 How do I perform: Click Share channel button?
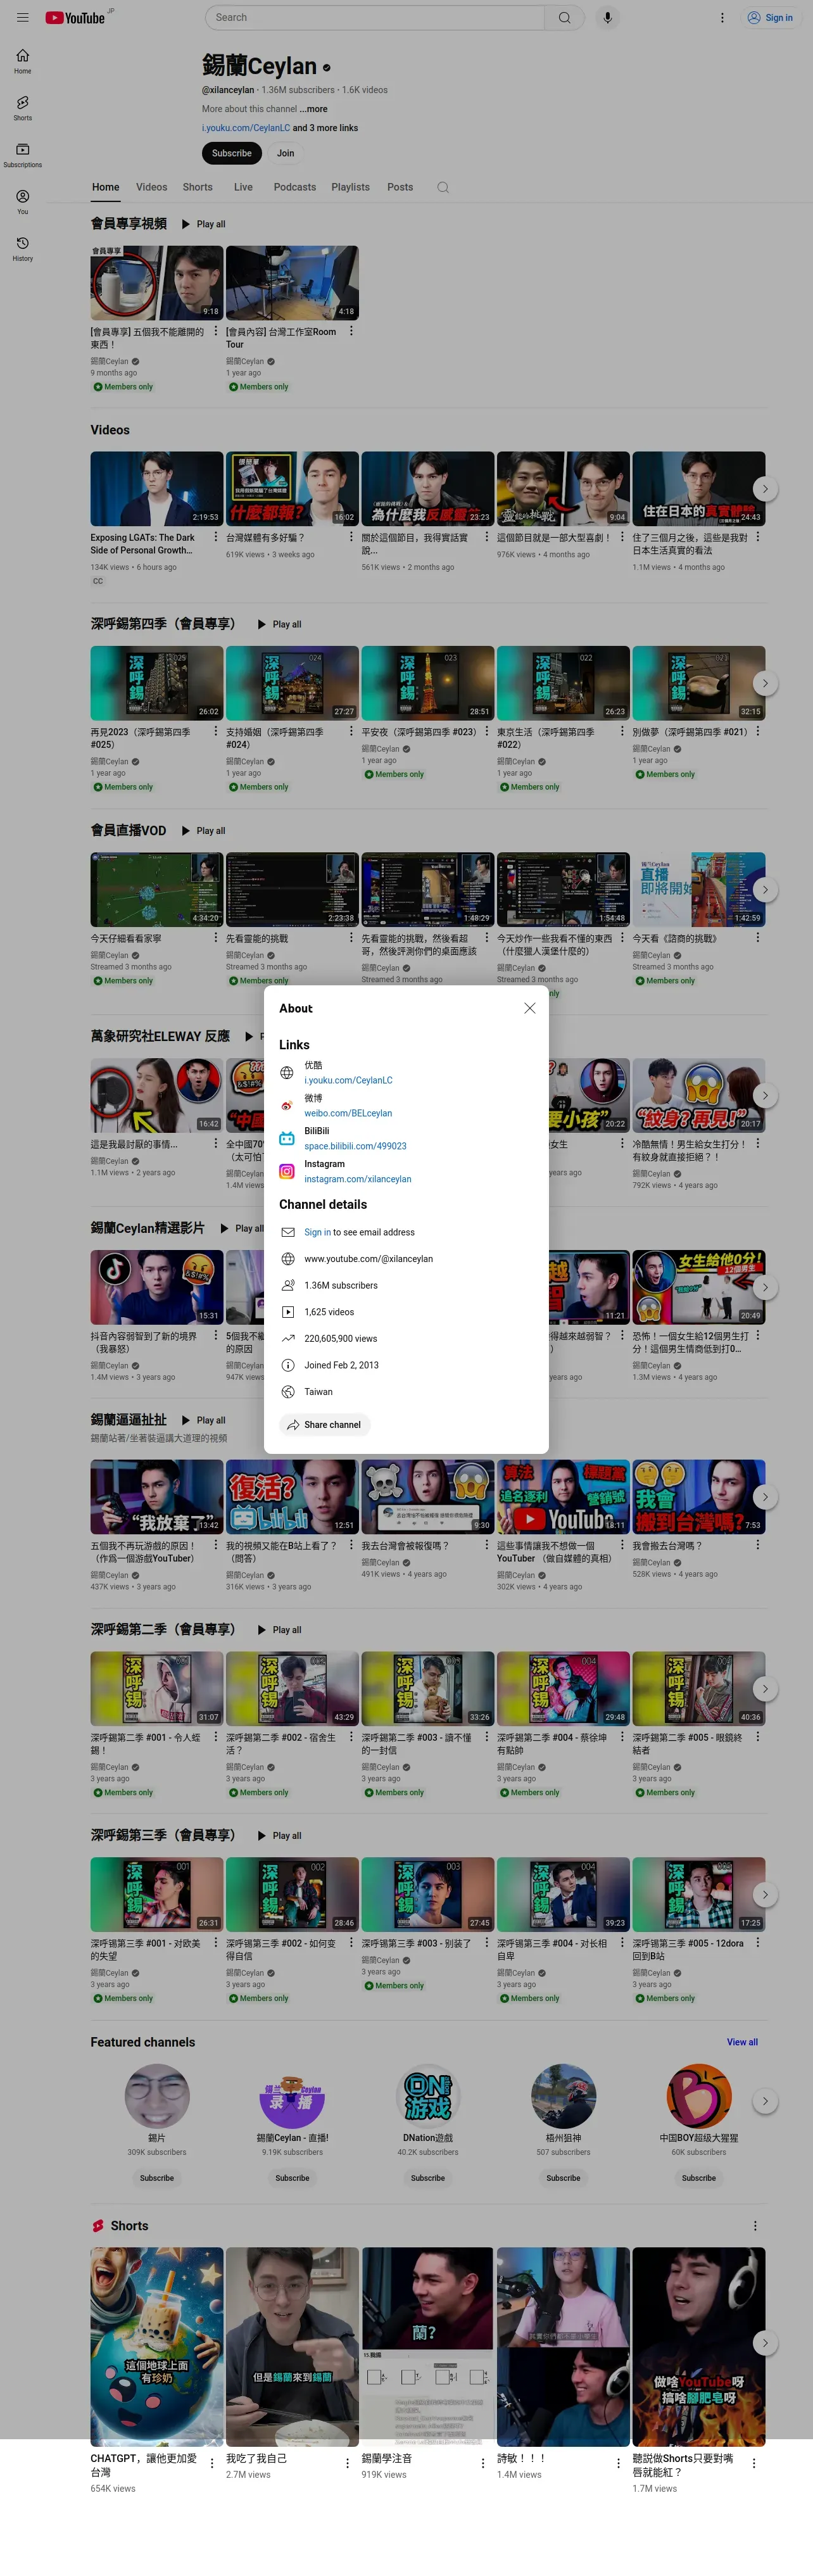click(324, 1424)
